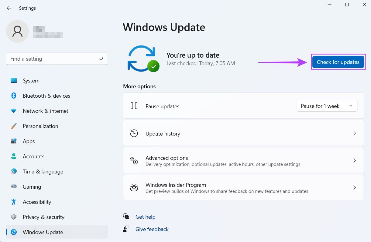Click the Apps icon in sidebar

pyautogui.click(x=14, y=141)
